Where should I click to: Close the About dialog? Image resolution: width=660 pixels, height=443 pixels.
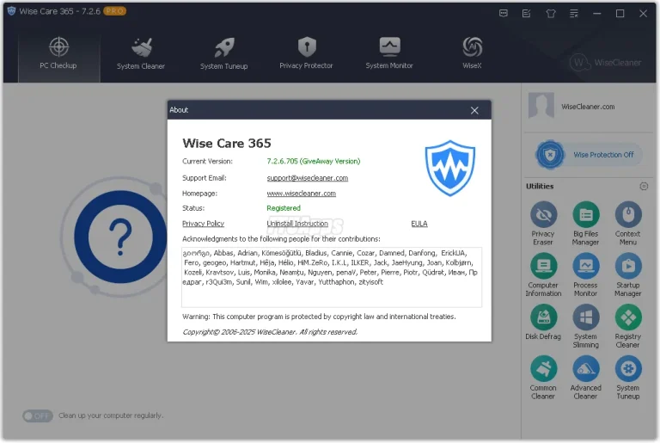[x=474, y=110]
